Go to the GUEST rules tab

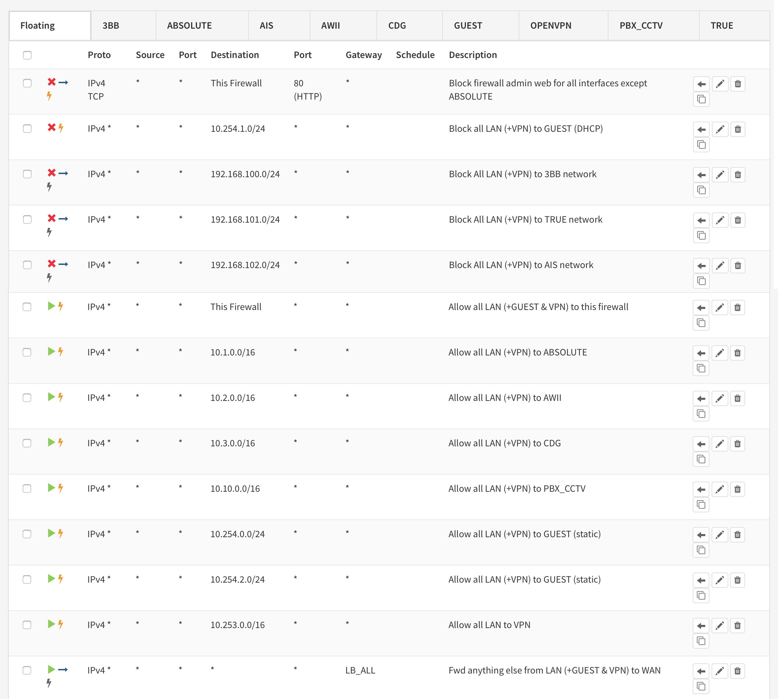pos(468,26)
